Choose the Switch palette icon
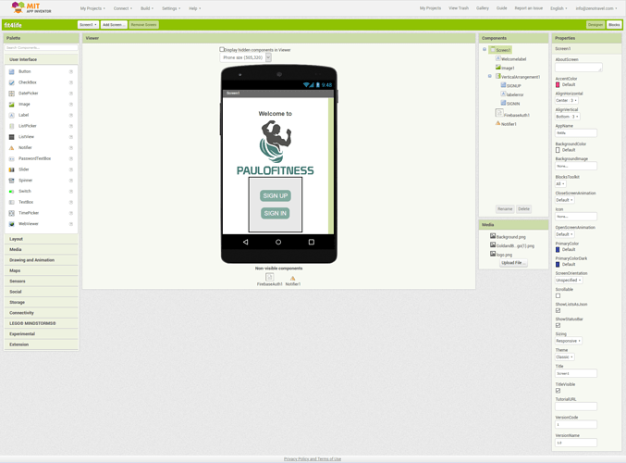Screen dimensions: 626x463 [x=12, y=191]
